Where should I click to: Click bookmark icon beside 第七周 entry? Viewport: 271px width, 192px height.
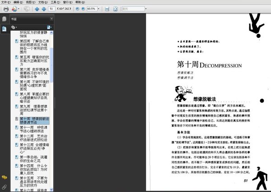click(x=17, y=82)
